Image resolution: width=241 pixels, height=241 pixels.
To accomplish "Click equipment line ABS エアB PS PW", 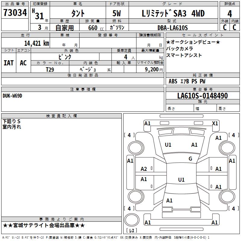I will click(x=187, y=81).
